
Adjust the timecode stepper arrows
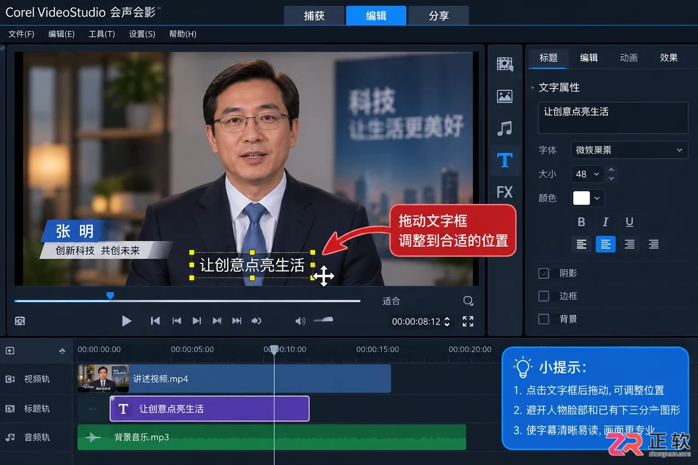click(x=447, y=321)
